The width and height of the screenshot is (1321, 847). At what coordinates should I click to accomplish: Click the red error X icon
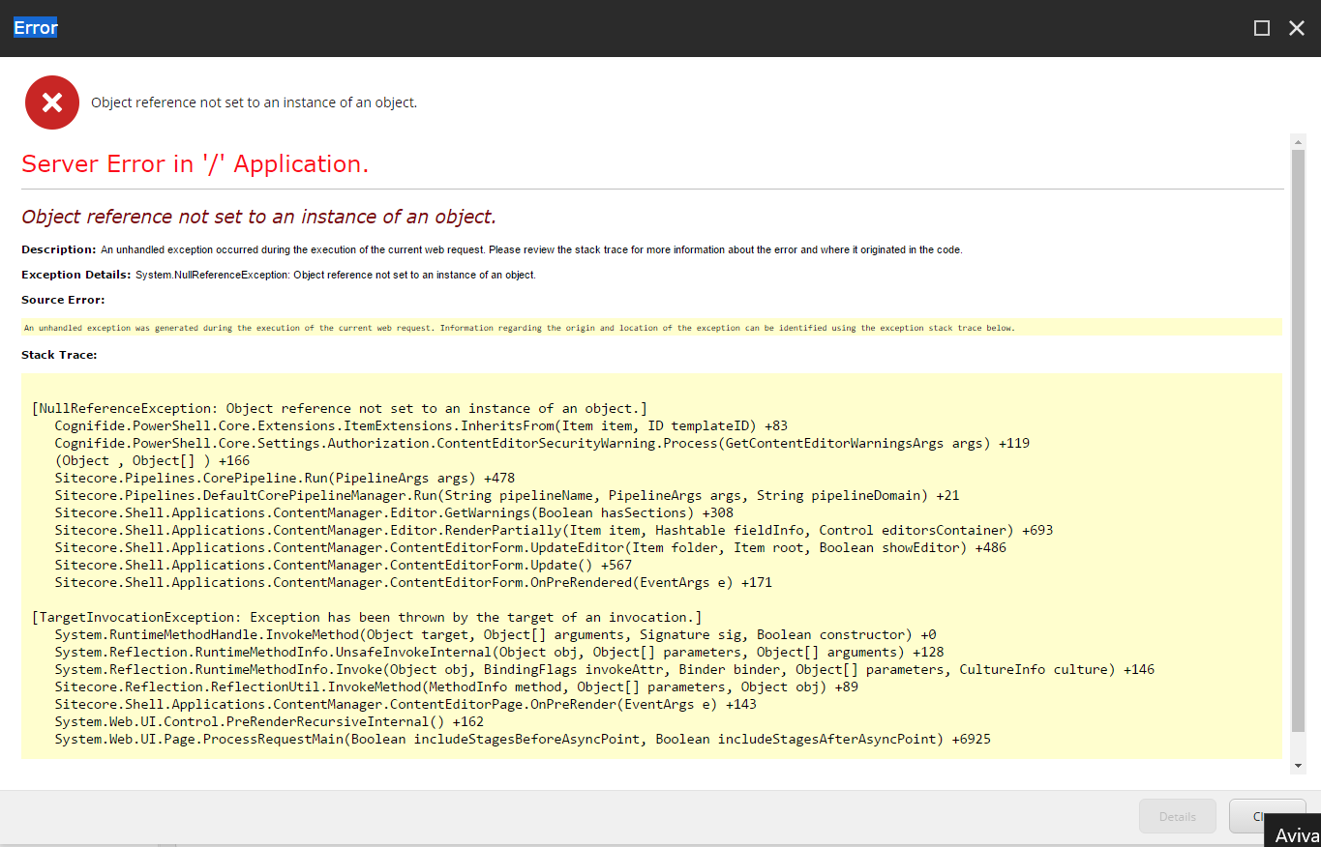pos(51,102)
